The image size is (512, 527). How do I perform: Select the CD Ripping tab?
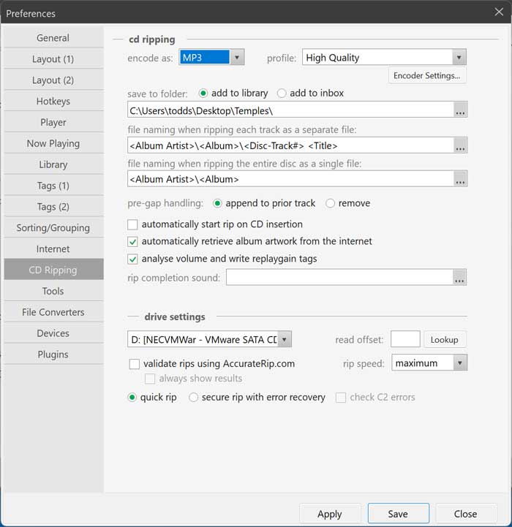pyautogui.click(x=53, y=270)
